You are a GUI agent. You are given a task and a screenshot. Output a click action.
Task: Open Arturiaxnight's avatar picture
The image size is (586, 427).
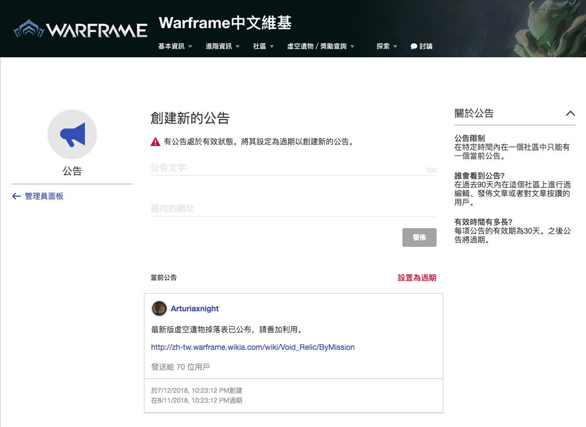click(159, 309)
